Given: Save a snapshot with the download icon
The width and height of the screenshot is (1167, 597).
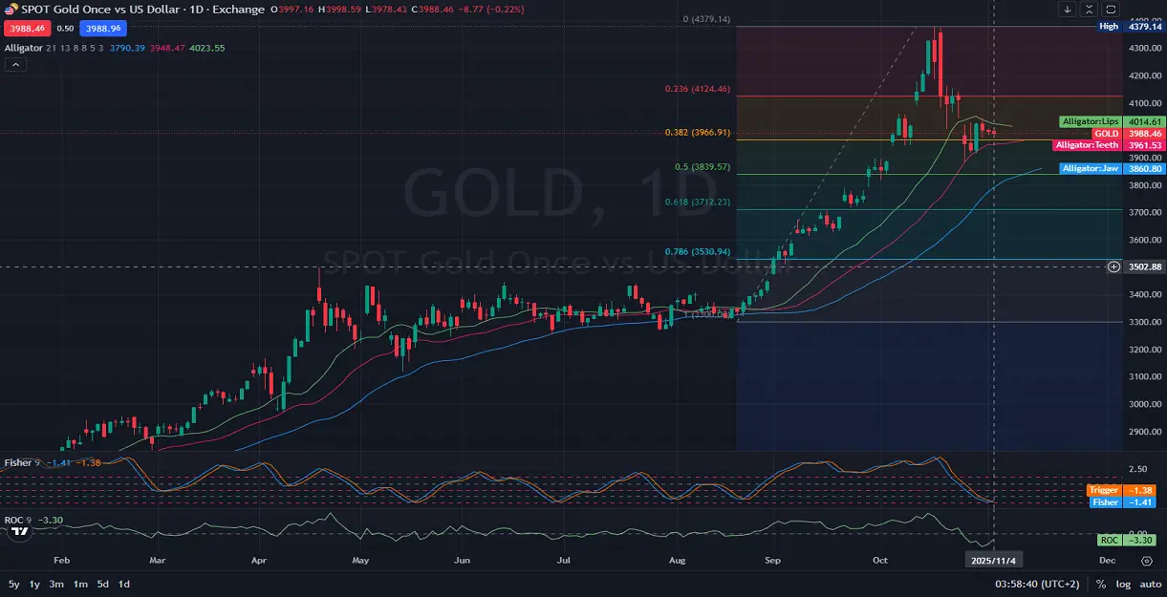Looking at the screenshot, I should click(x=1068, y=10).
